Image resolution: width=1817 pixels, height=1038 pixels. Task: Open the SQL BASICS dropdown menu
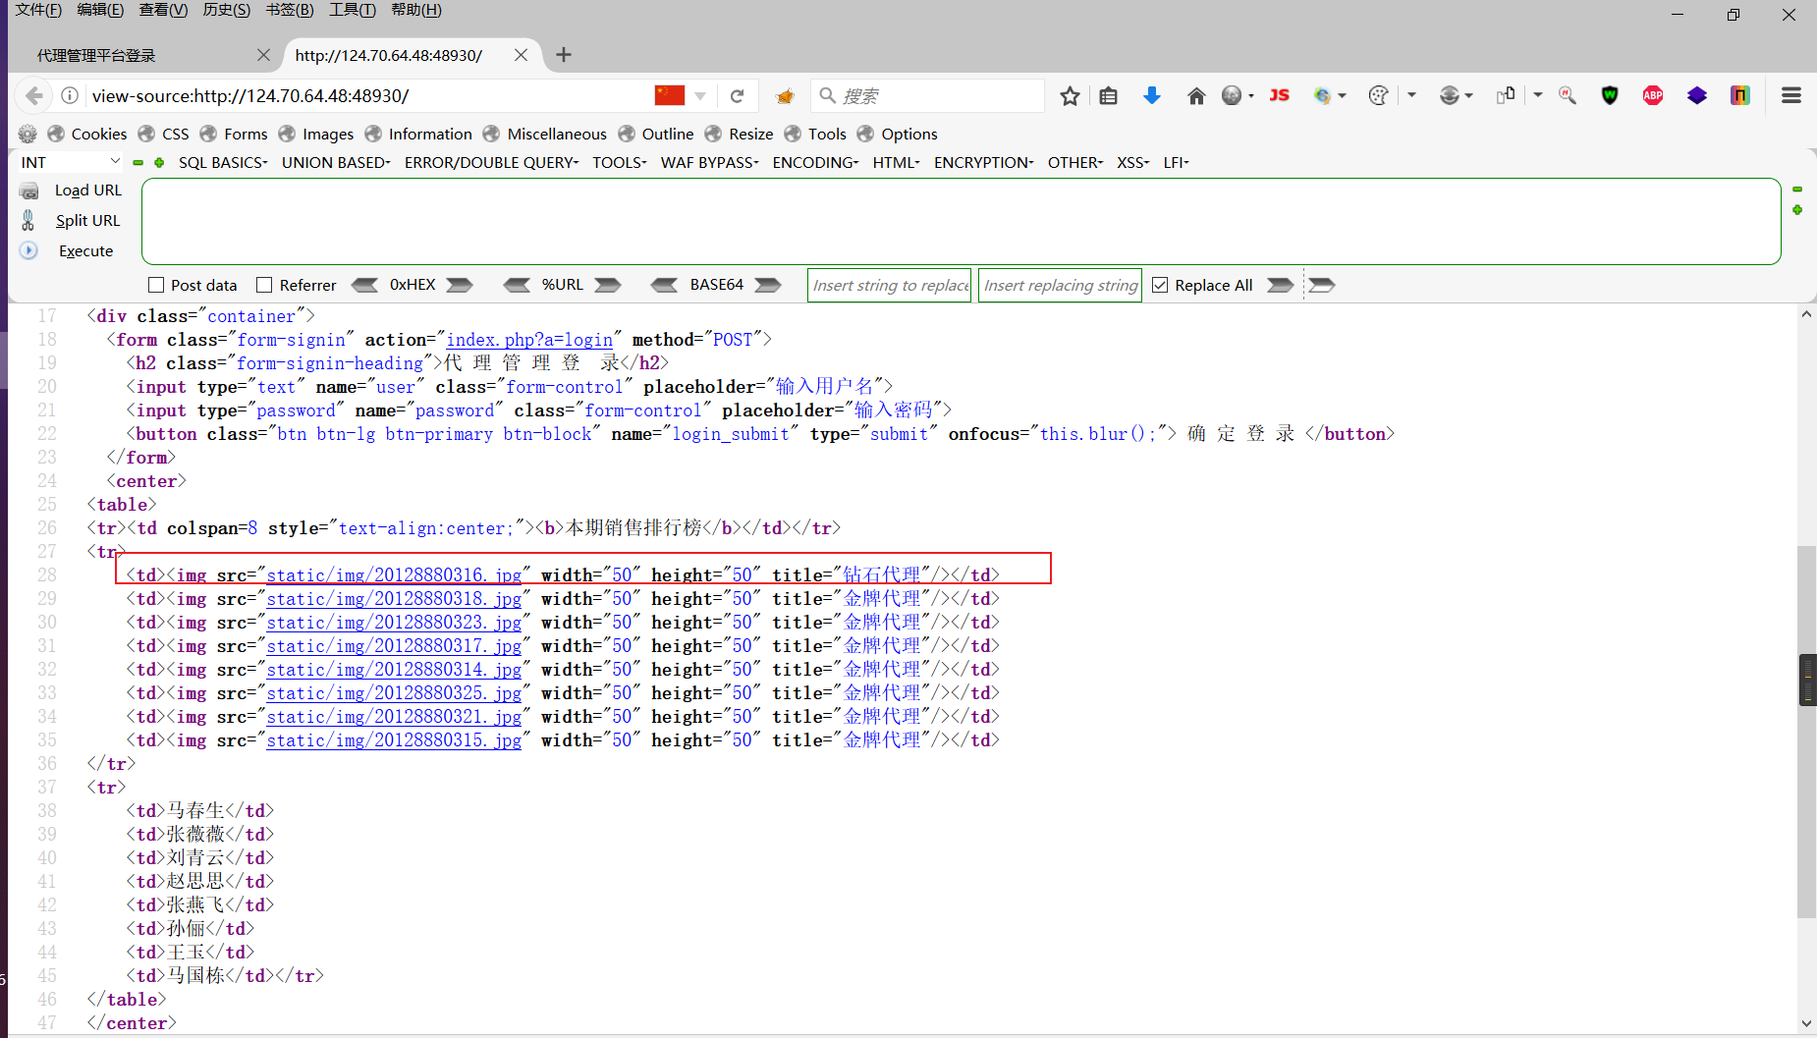point(223,162)
